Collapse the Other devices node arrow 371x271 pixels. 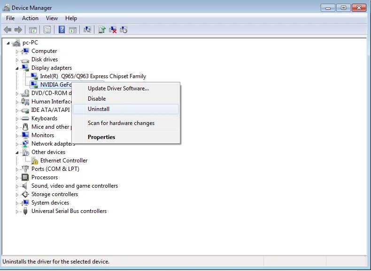click(x=17, y=153)
